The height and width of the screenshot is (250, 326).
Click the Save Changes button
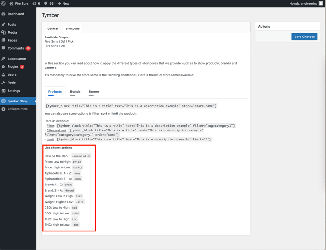[x=304, y=37]
